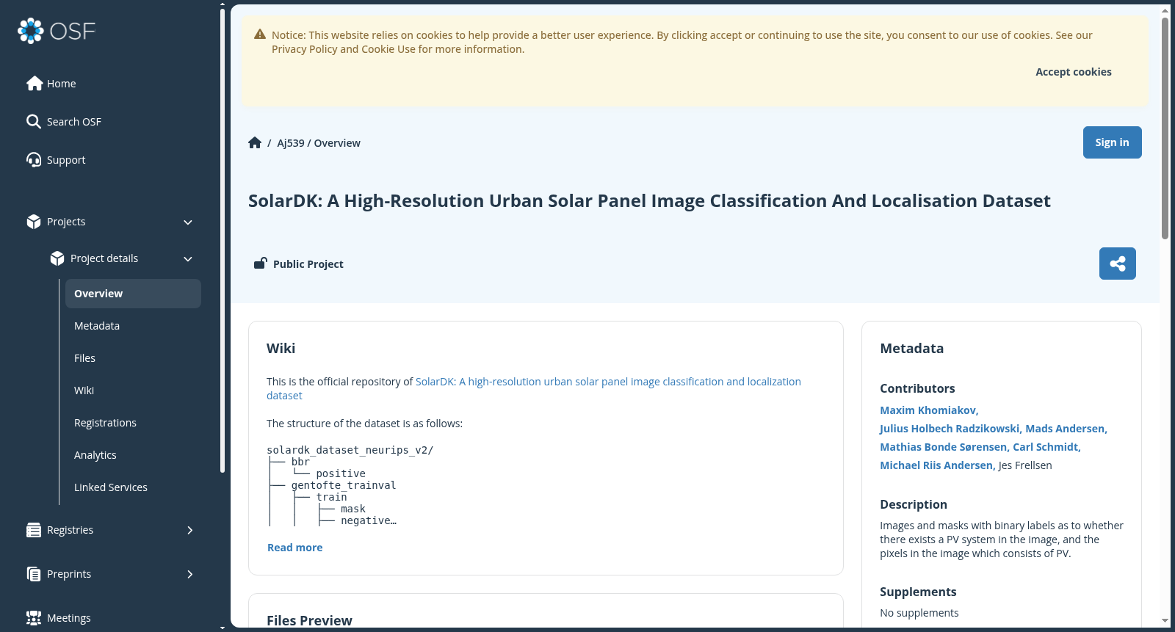
Task: Click the Sign in button
Action: 1112,142
